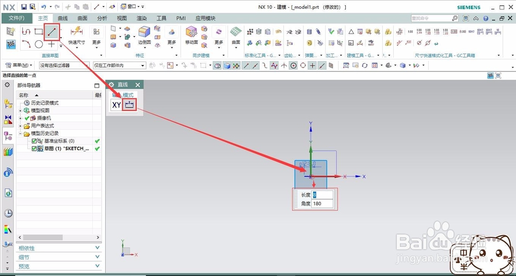This screenshot has height=276, width=516.
Task: Select parameter input mode in Line dialog
Action: [131, 105]
